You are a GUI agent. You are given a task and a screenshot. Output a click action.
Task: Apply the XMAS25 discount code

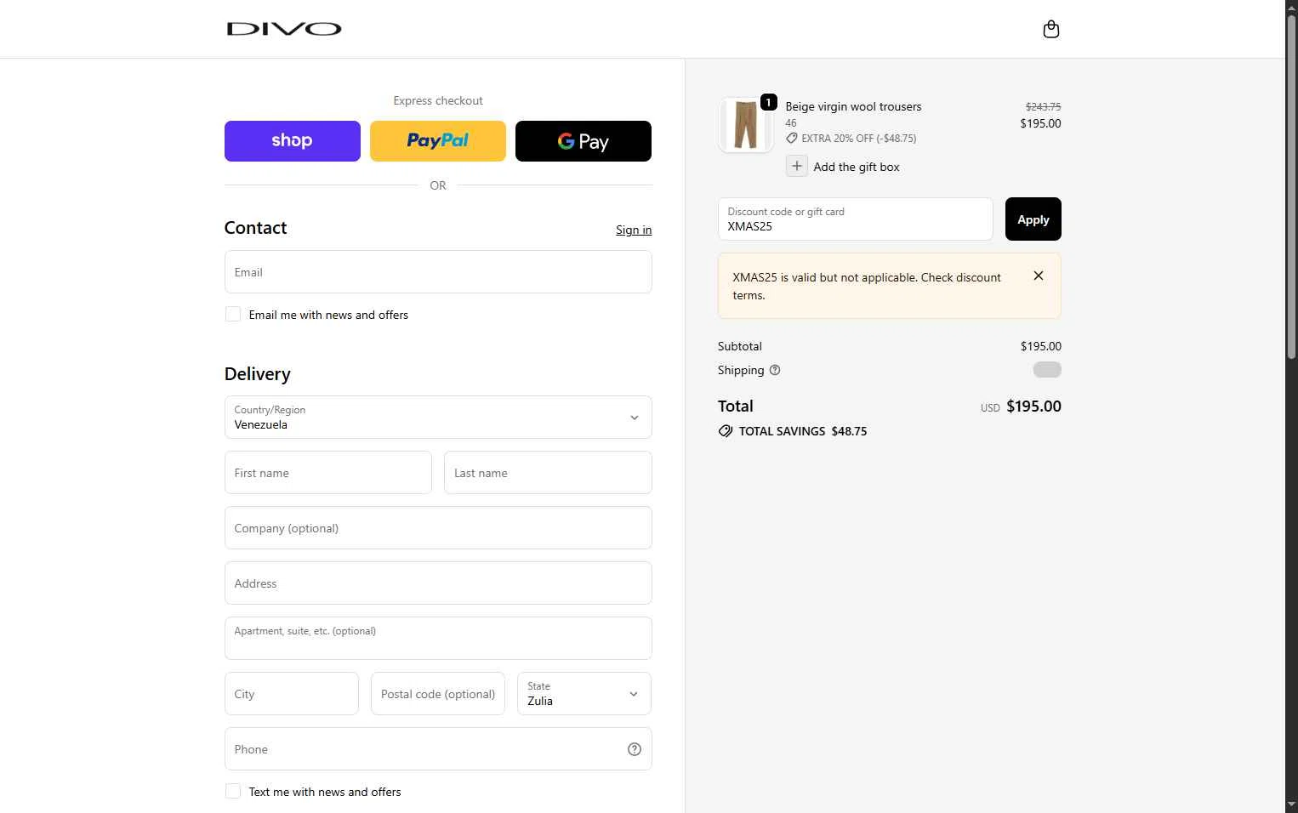(1033, 219)
